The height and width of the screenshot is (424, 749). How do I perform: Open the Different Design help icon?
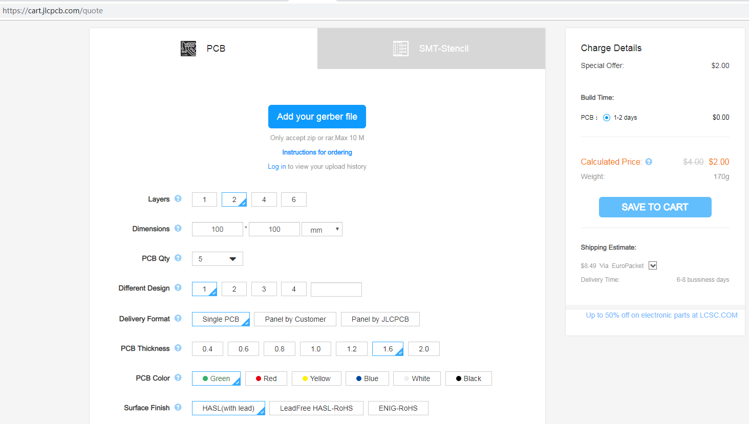(178, 287)
